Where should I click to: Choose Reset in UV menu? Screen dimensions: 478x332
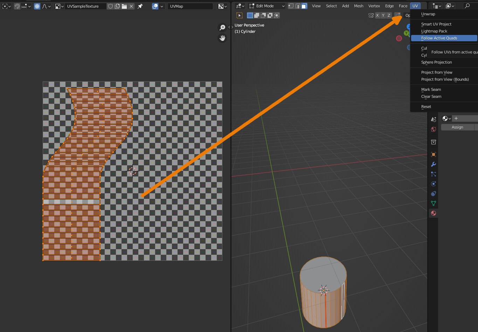coord(444,107)
